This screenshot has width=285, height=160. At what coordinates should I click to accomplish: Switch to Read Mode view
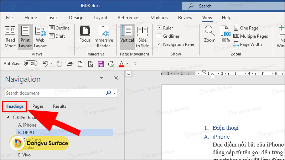tap(10, 37)
